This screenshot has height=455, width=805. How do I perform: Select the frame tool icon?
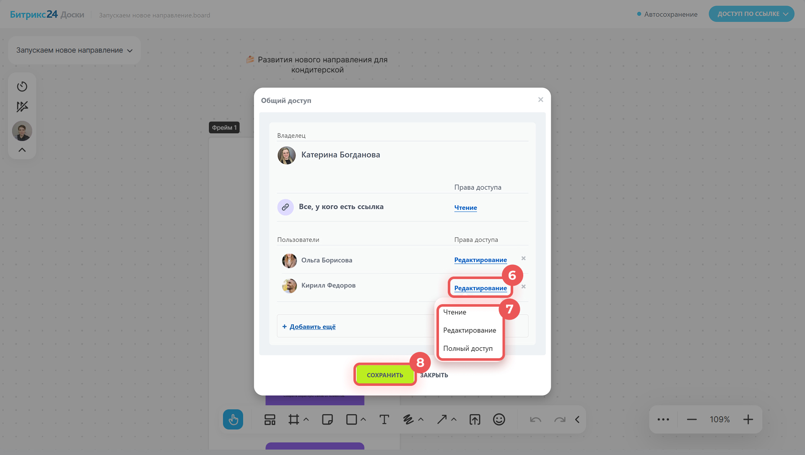tap(293, 419)
